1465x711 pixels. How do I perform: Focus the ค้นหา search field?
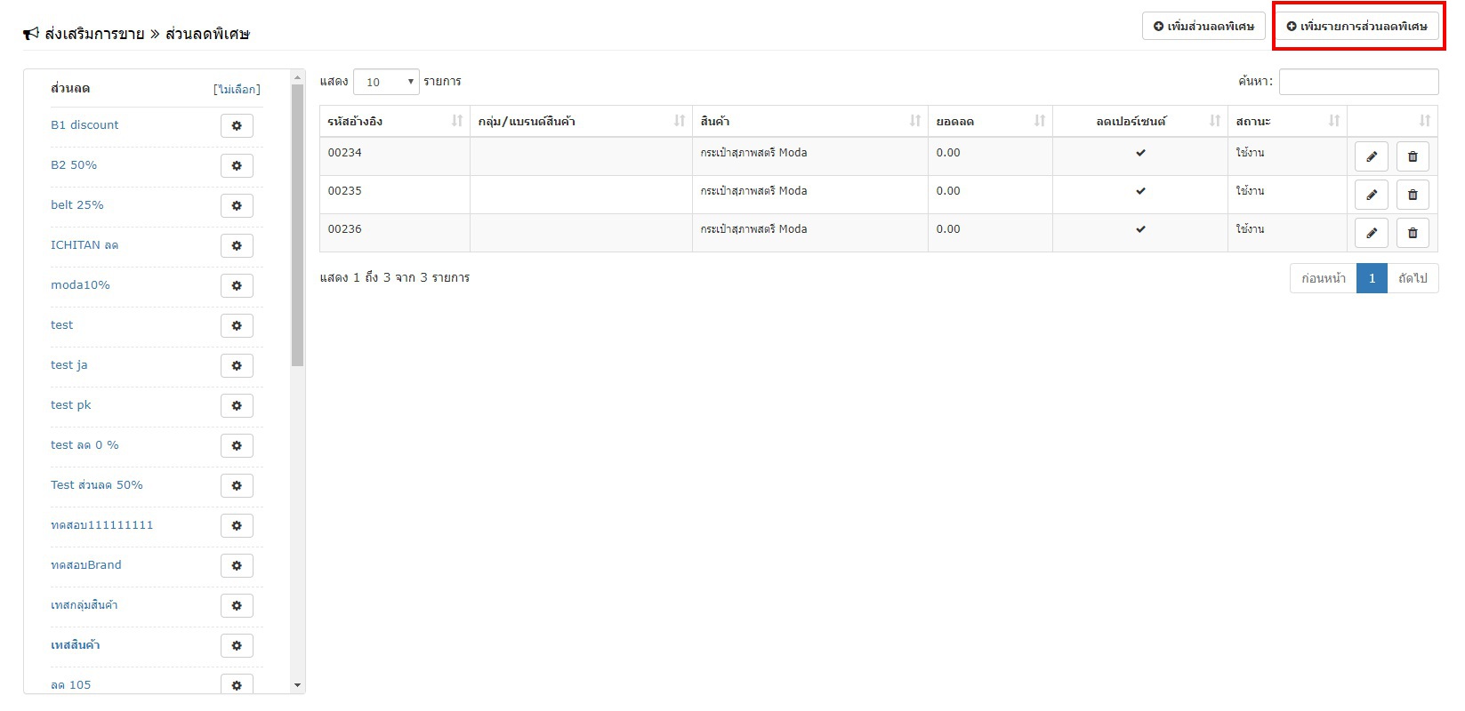tap(1358, 82)
